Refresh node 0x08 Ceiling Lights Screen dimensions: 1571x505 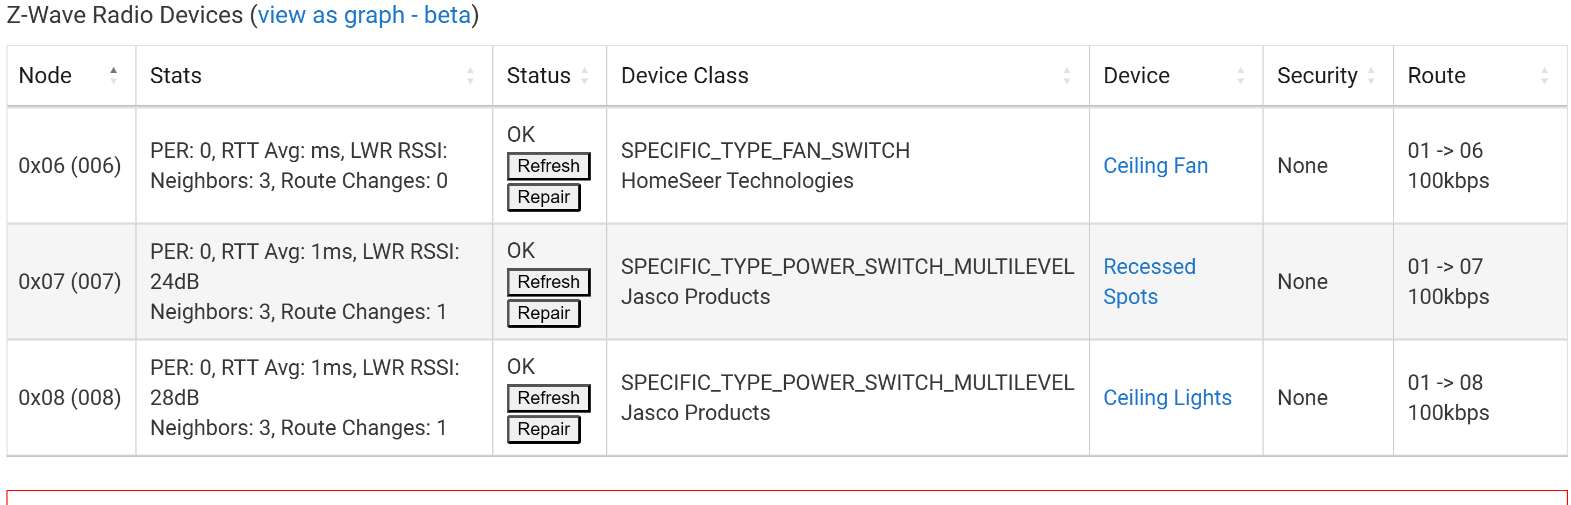548,398
